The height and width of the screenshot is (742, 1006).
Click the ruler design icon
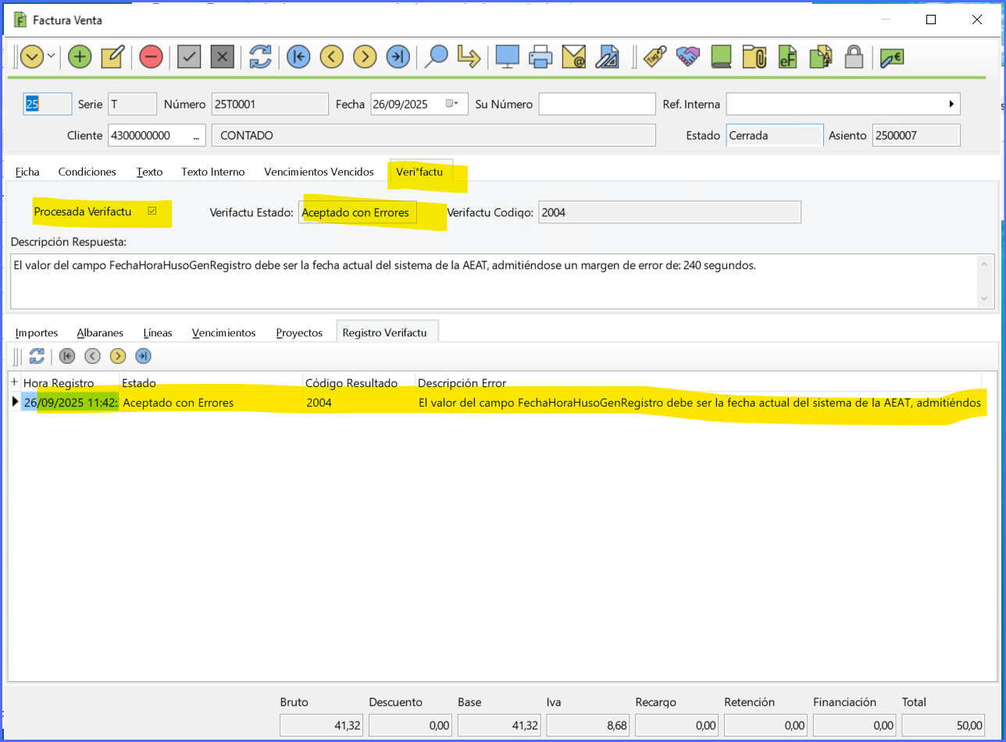point(607,56)
